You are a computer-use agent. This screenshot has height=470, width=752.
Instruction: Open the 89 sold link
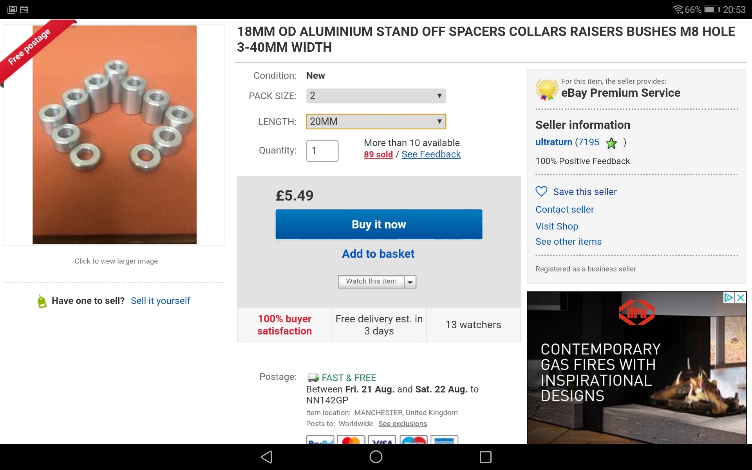378,154
